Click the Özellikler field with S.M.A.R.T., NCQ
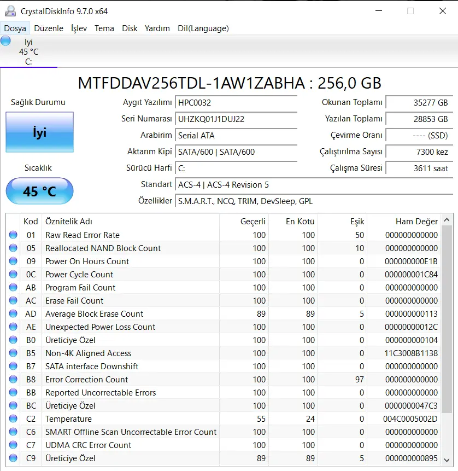 point(314,201)
